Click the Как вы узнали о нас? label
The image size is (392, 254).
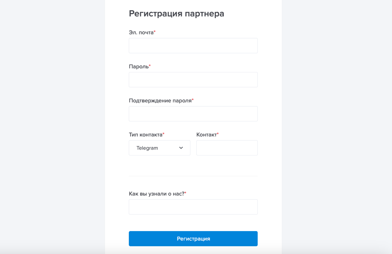click(x=156, y=194)
